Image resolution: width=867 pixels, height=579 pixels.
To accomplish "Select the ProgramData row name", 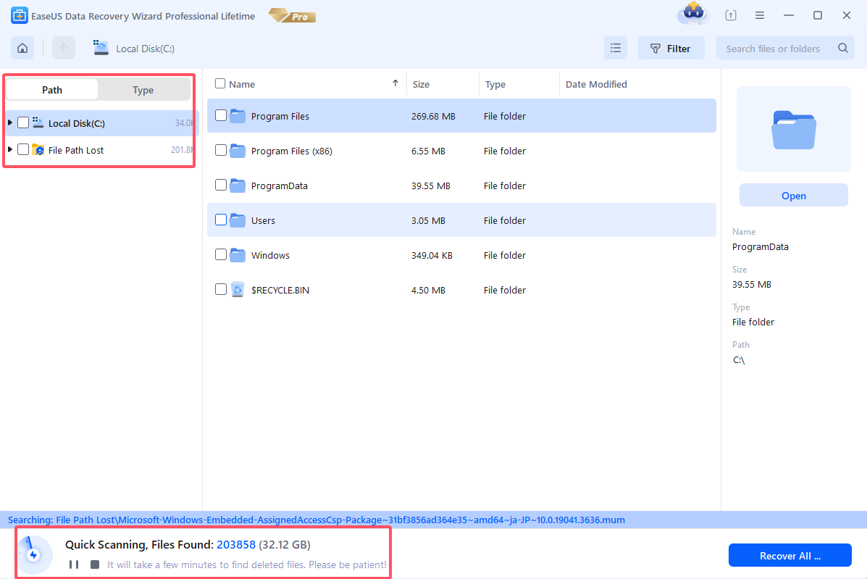I will pos(280,186).
